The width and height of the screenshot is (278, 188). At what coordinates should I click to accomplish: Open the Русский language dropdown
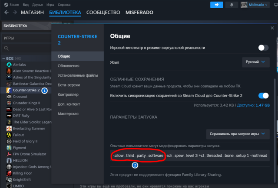coord(255,62)
